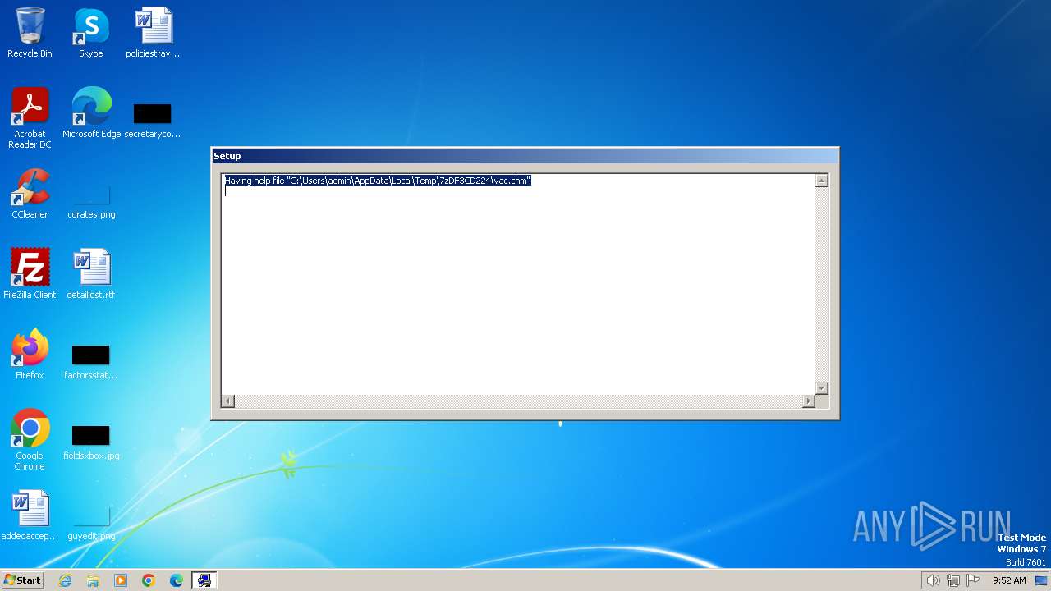Open the Action Center flag icon

(x=973, y=580)
